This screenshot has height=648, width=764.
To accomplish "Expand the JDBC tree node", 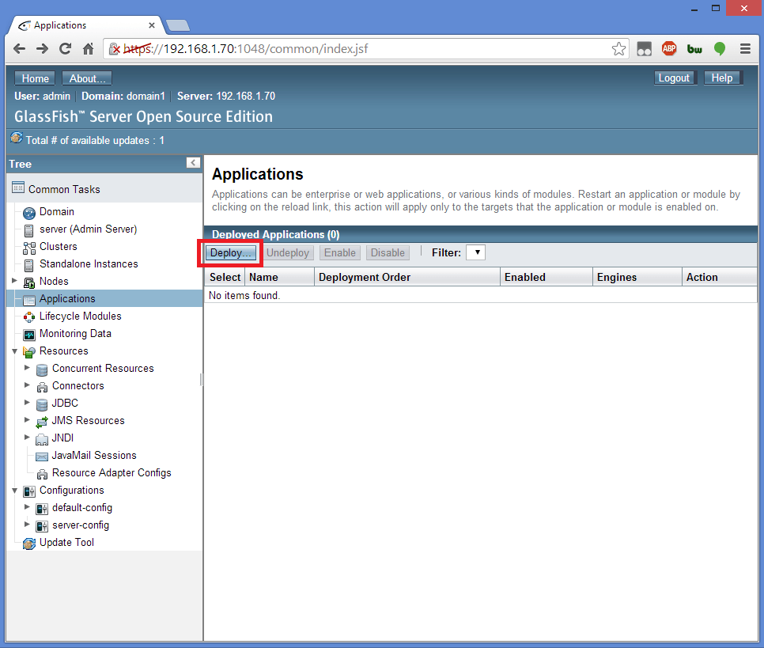I will (27, 404).
